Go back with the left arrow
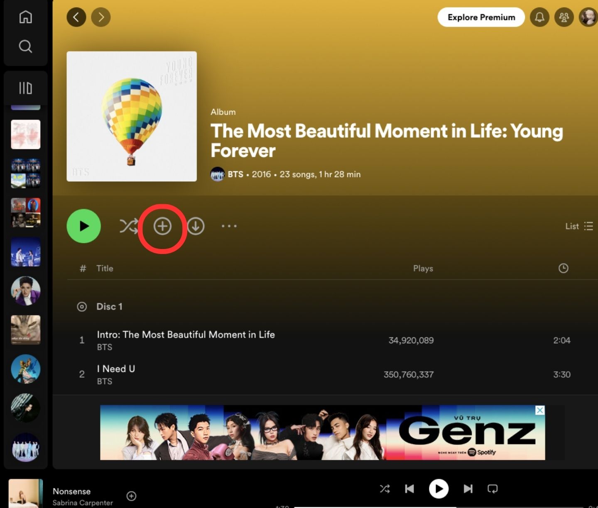 coord(76,17)
